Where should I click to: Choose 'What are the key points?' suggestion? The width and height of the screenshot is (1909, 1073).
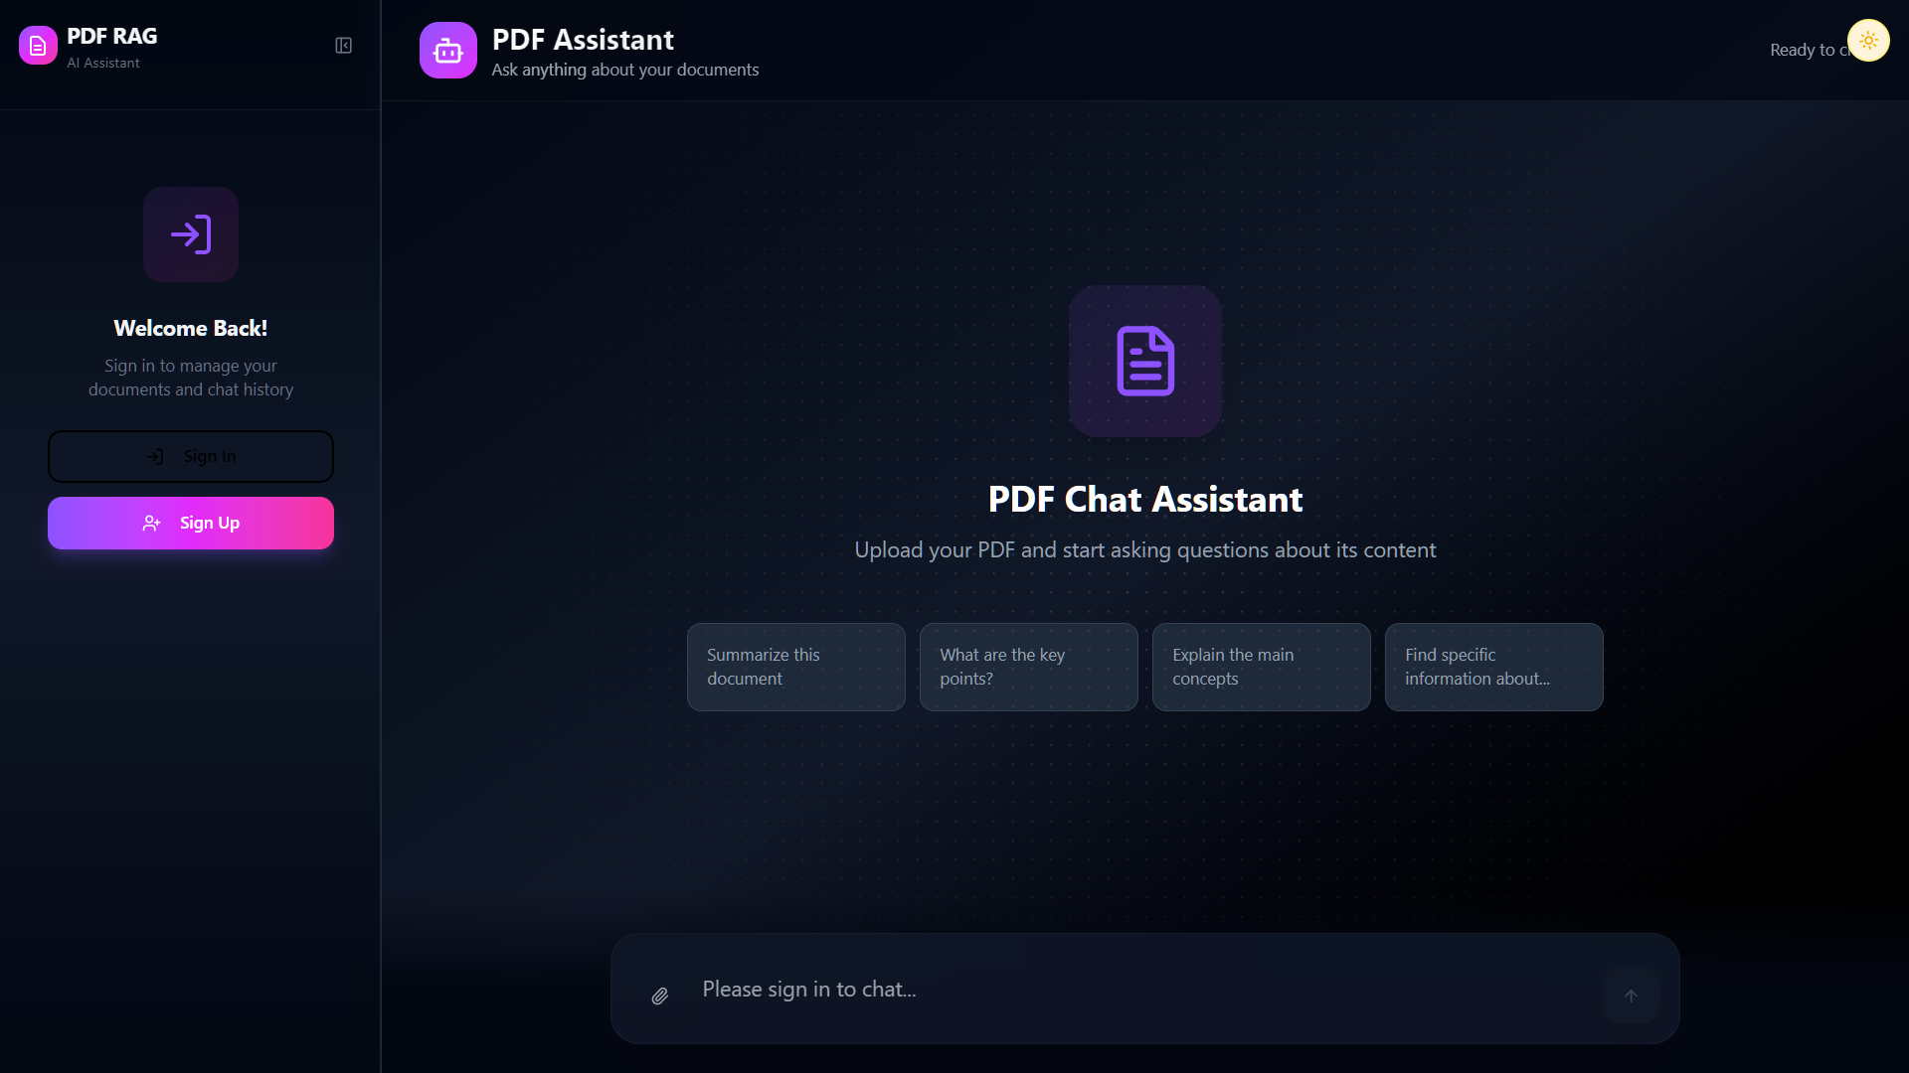[1028, 667]
